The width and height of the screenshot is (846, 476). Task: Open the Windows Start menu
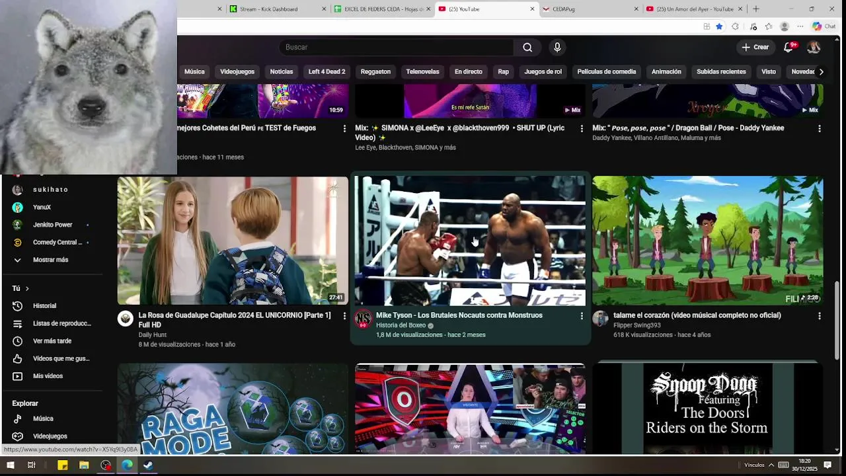point(10,465)
